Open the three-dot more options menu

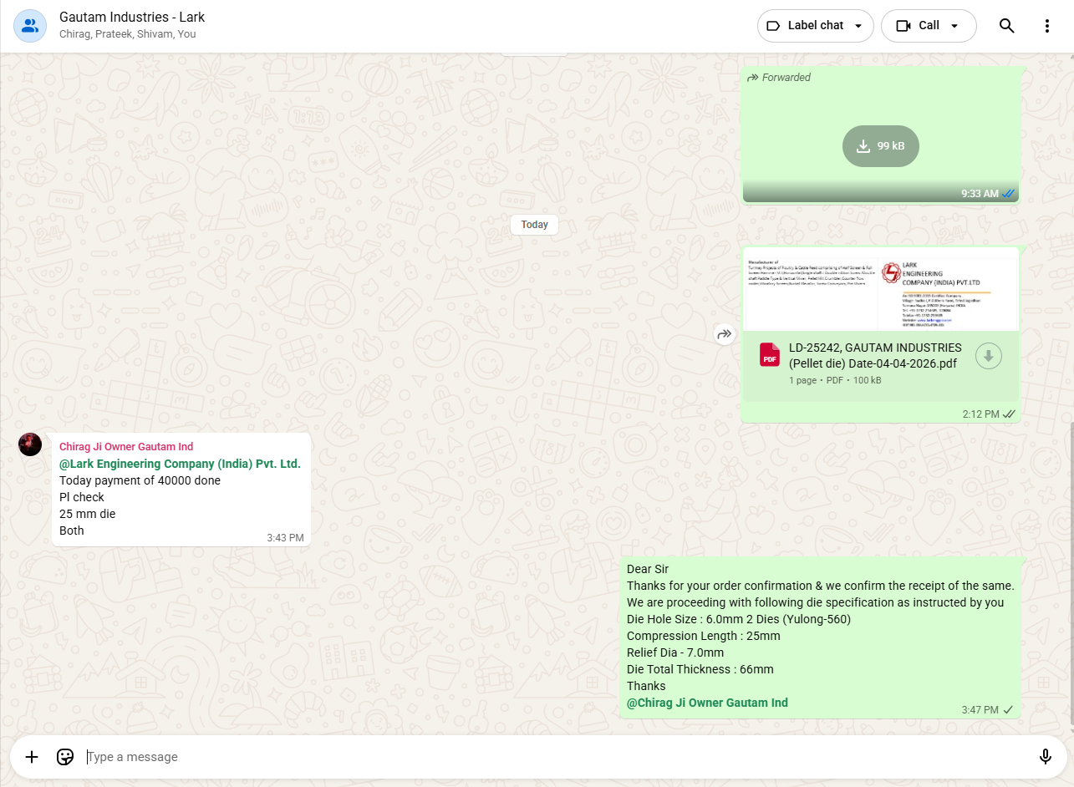pyautogui.click(x=1047, y=26)
